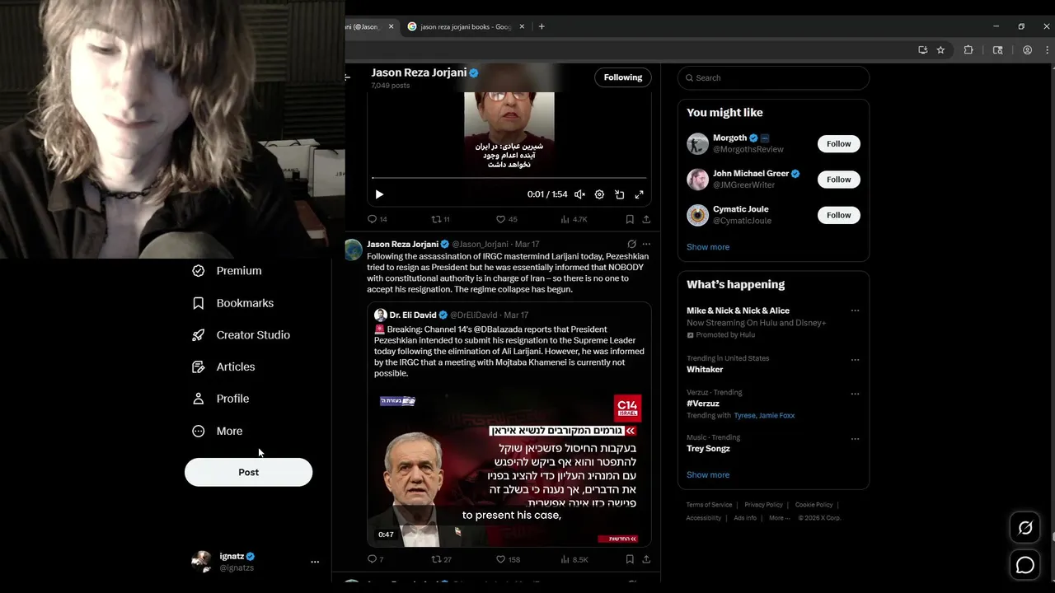Open the Whitaker trending topic

pyautogui.click(x=705, y=370)
